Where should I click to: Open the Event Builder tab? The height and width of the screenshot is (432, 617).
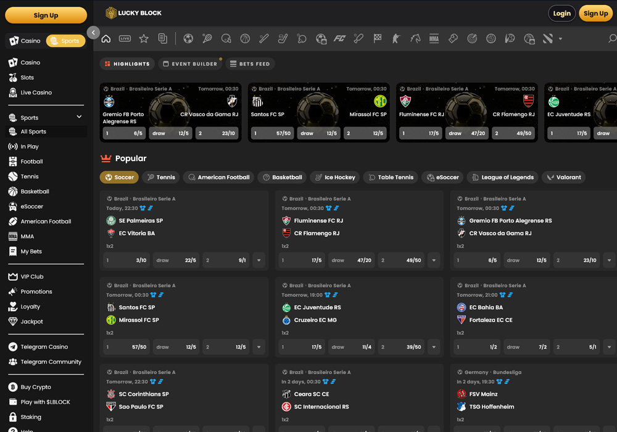pos(190,64)
